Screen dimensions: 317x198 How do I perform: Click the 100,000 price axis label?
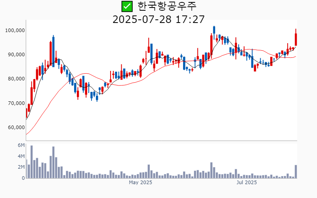click(x=15, y=30)
